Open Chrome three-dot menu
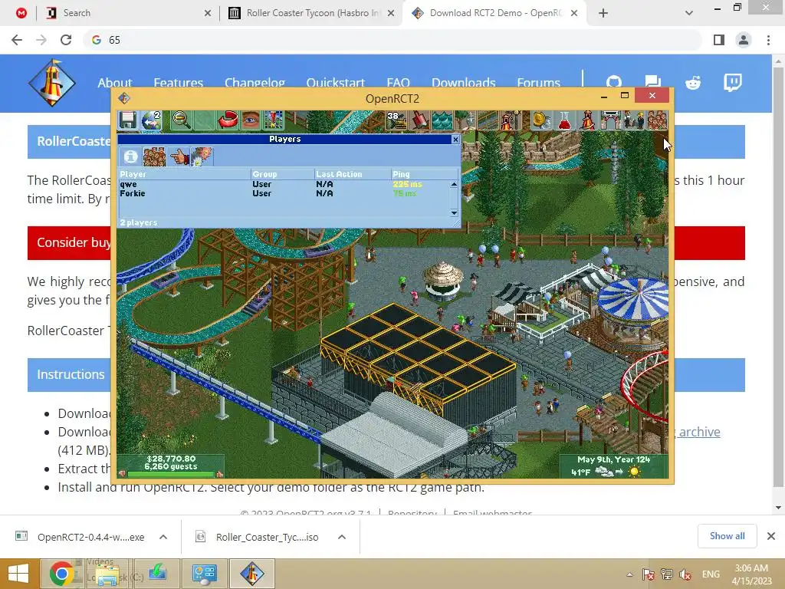785x589 pixels. (x=768, y=40)
